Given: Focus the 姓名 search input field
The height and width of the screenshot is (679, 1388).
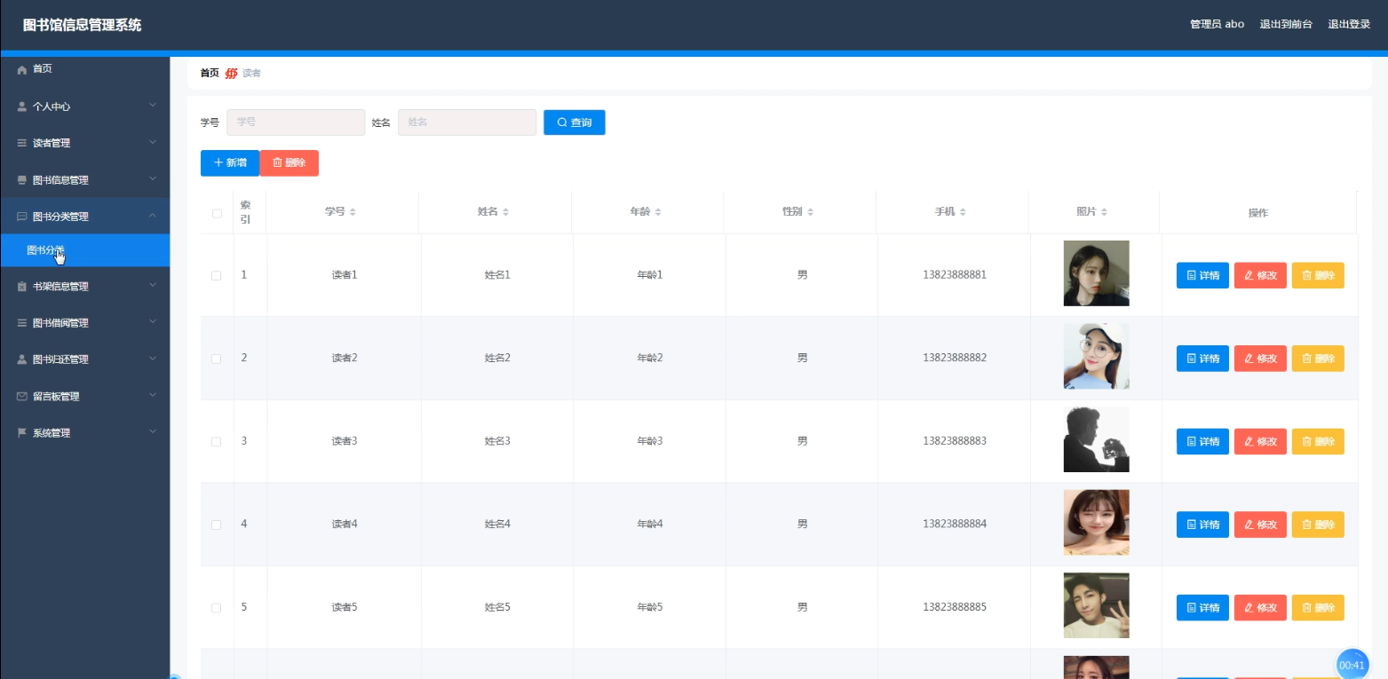Looking at the screenshot, I should 467,122.
